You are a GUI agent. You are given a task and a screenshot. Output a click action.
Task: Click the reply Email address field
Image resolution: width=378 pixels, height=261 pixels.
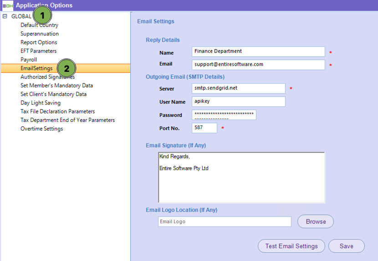(258, 65)
